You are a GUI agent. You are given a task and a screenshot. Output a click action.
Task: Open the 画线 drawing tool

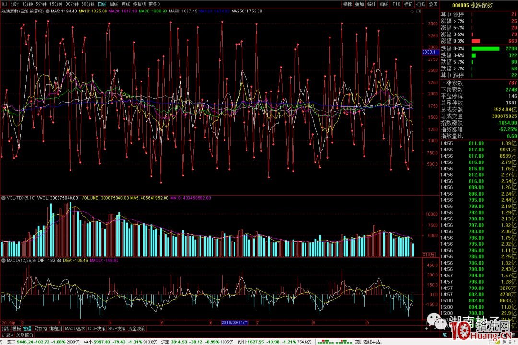(x=384, y=4)
